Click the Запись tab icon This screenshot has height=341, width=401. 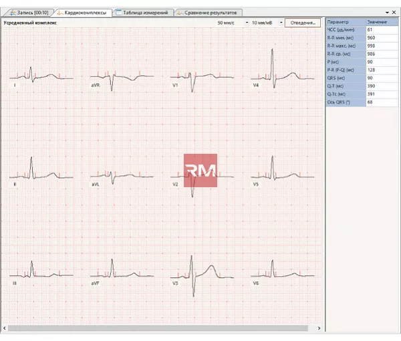(x=13, y=13)
